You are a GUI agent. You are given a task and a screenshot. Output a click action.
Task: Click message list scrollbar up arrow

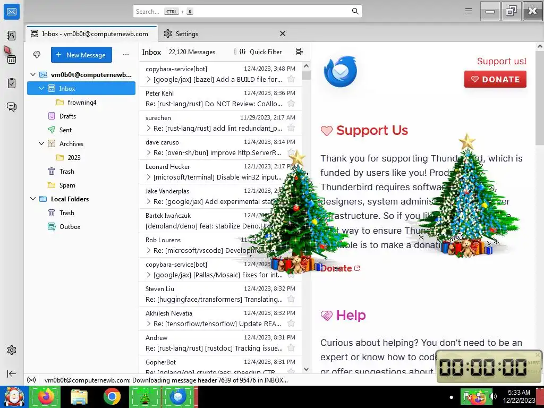(x=306, y=65)
